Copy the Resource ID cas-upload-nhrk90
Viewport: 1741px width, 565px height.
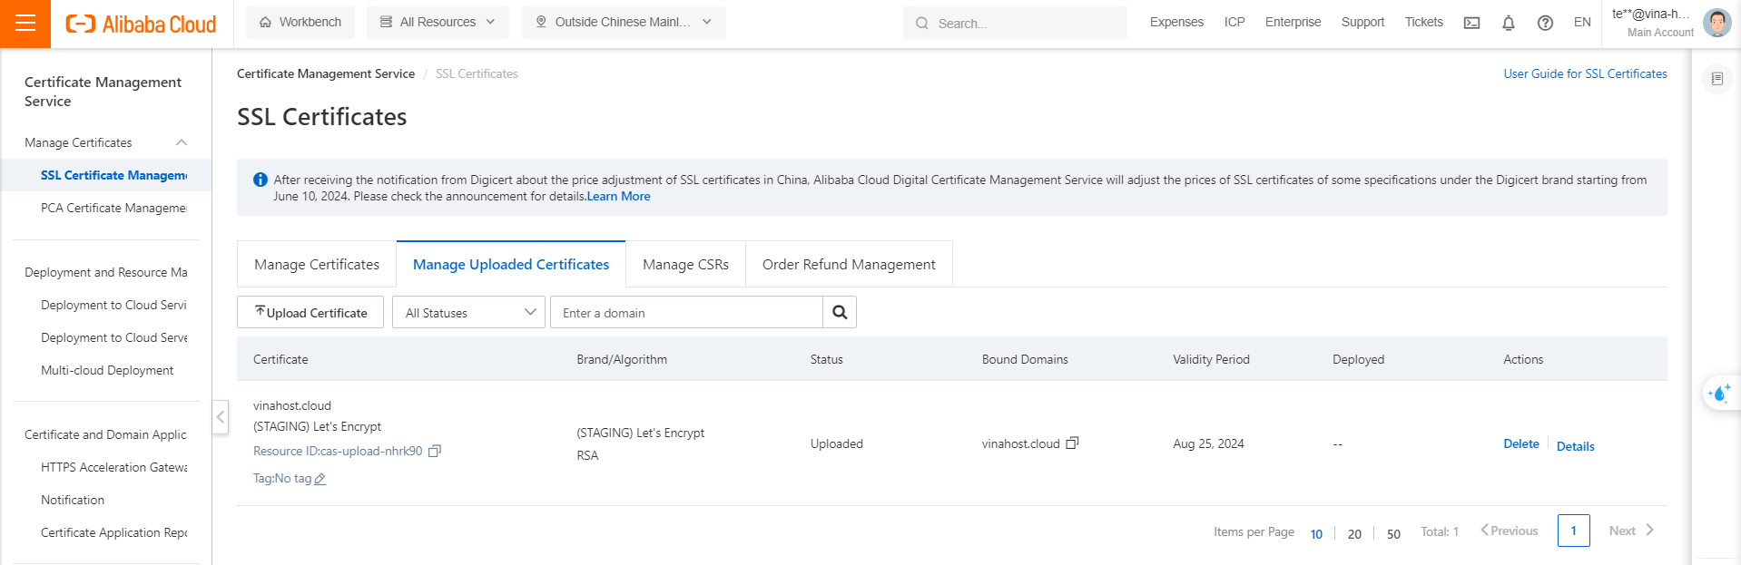435,451
